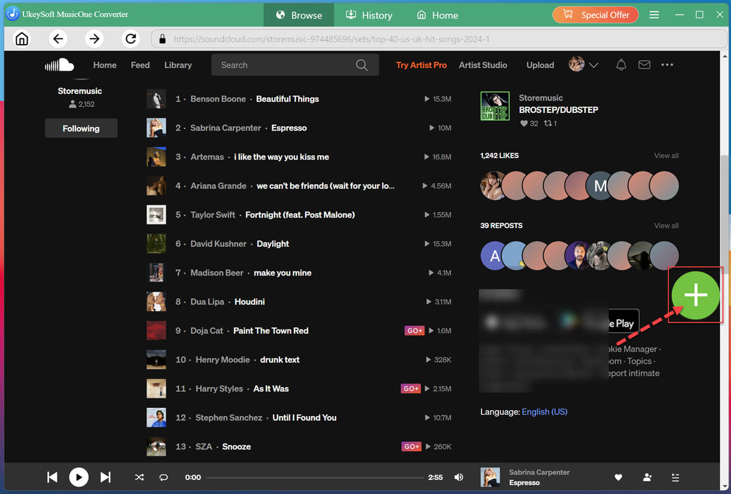Toggle the Following button for Storemusic
The width and height of the screenshot is (731, 494).
(x=81, y=128)
